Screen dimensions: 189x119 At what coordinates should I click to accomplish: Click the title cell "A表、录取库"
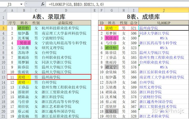pyautogui.click(x=49, y=17)
